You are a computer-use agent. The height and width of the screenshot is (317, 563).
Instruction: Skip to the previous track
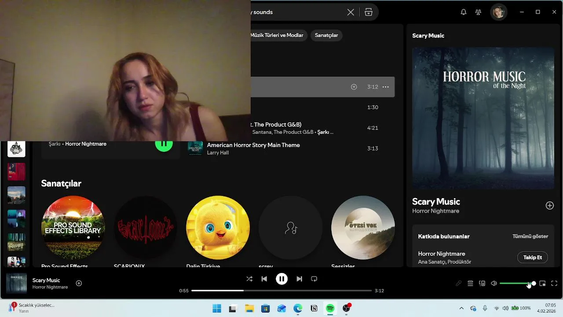point(264,279)
